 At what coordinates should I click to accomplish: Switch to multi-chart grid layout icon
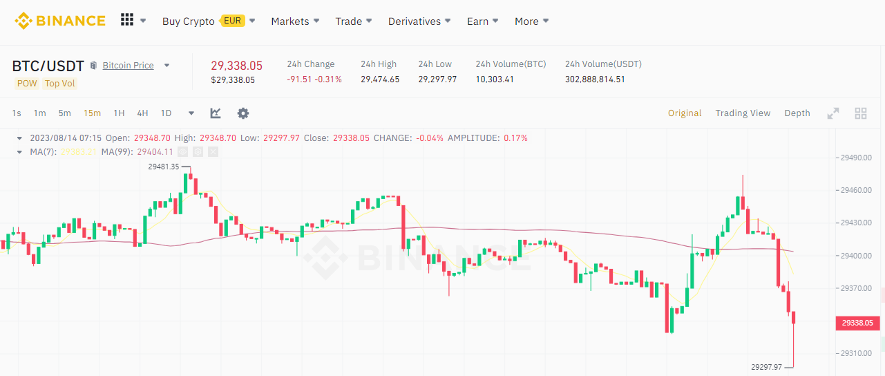pos(861,113)
